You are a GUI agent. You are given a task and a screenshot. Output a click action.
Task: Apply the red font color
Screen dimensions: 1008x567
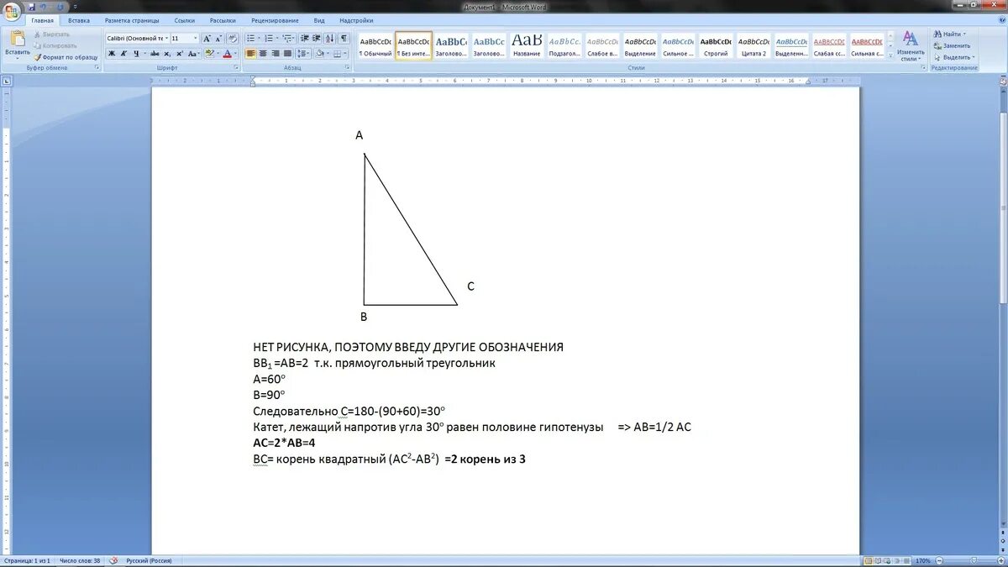[225, 53]
